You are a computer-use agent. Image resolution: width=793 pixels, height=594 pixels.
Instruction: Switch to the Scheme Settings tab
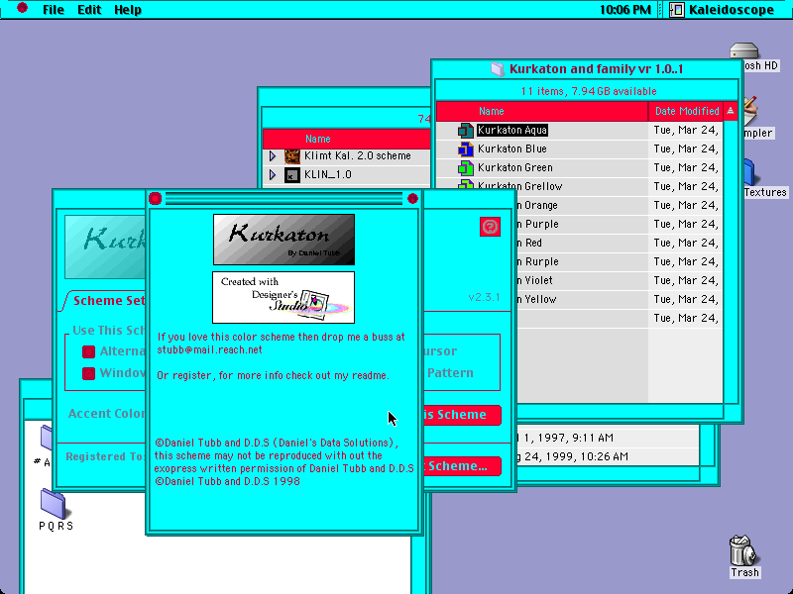tap(108, 301)
